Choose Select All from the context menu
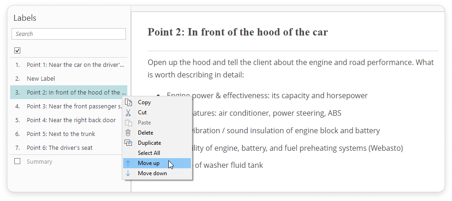 click(x=149, y=153)
